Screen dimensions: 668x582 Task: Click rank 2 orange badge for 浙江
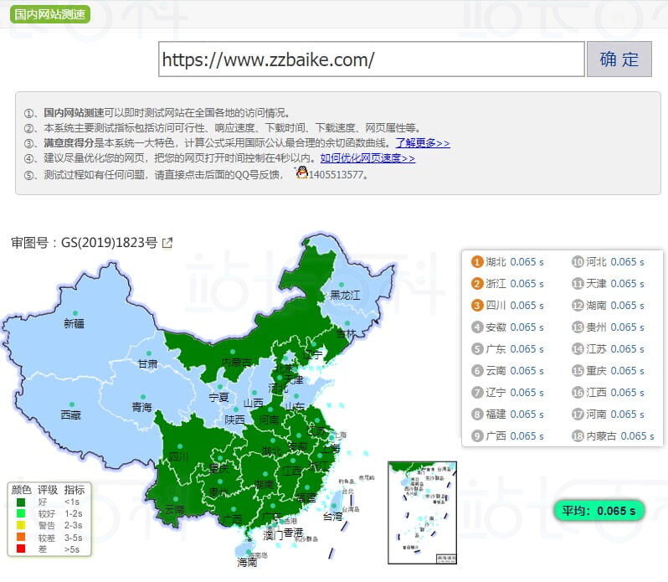(476, 284)
